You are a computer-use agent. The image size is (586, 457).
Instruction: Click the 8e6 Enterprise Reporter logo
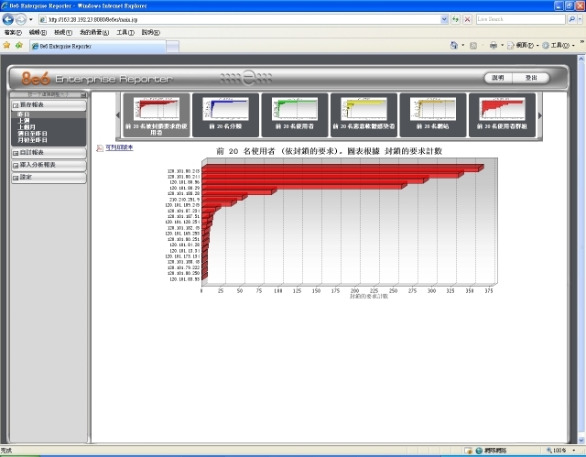click(97, 79)
